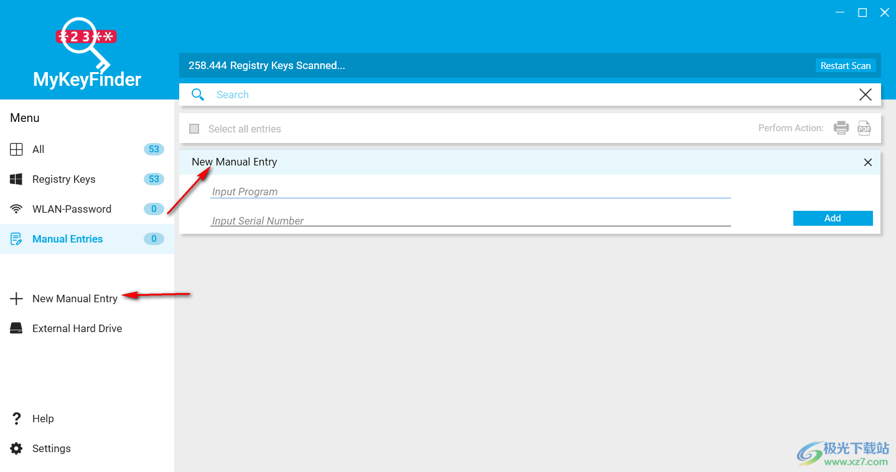Click the External Hard Drive icon
This screenshot has width=896, height=472.
tap(16, 328)
